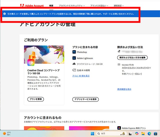The height and width of the screenshot is (137, 160).
Task: Click the 生成 AI の使用 text
Action: click(x=83, y=70)
